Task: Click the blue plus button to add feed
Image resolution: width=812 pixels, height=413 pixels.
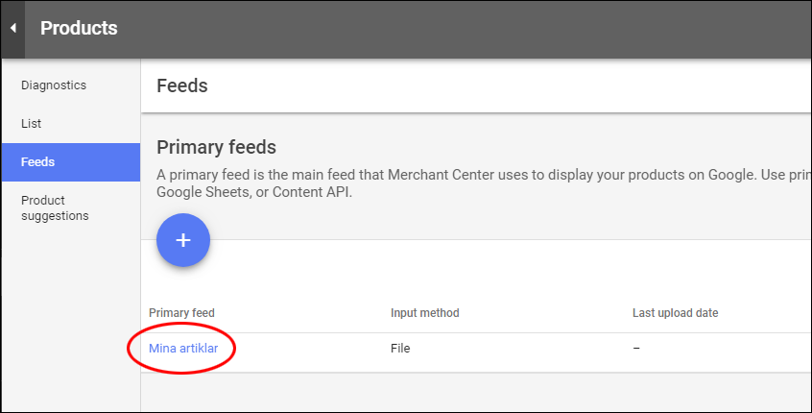Action: tap(183, 239)
